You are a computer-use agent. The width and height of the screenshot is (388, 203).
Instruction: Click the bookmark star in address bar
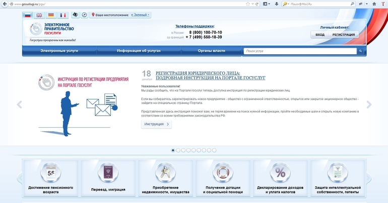248,4
